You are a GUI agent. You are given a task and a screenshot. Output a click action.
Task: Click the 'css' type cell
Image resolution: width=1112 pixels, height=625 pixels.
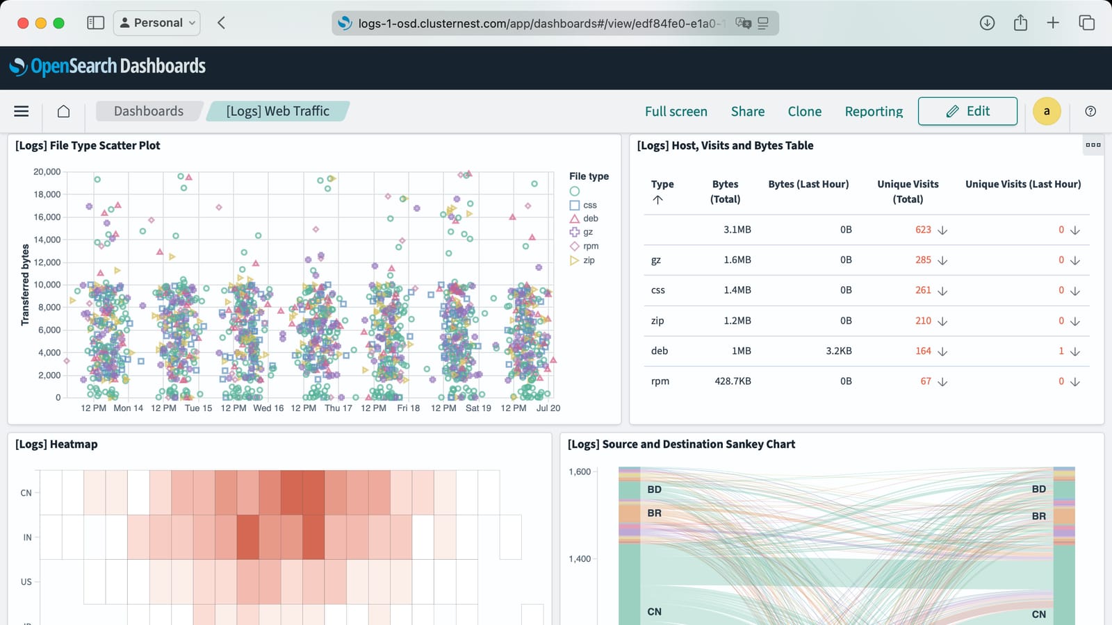pyautogui.click(x=657, y=290)
